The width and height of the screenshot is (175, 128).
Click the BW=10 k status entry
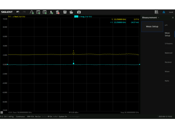tap(31, 117)
